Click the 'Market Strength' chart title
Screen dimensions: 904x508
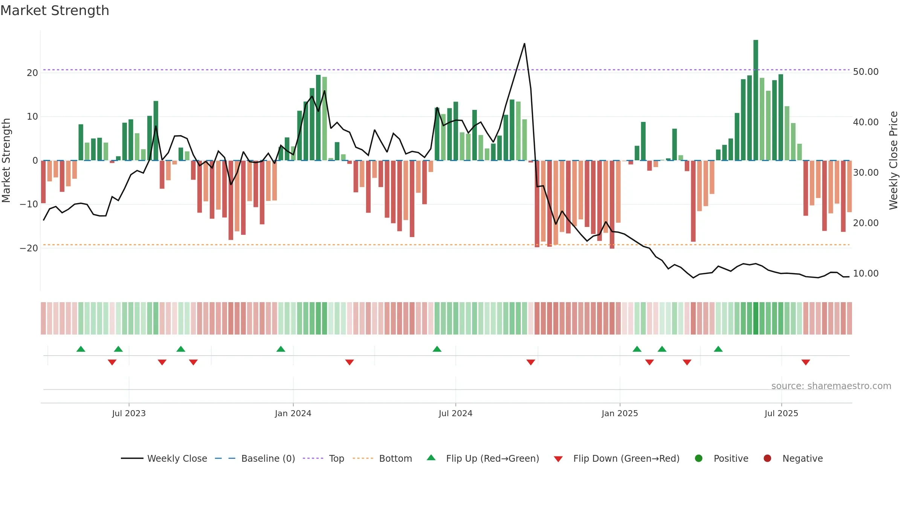click(55, 11)
